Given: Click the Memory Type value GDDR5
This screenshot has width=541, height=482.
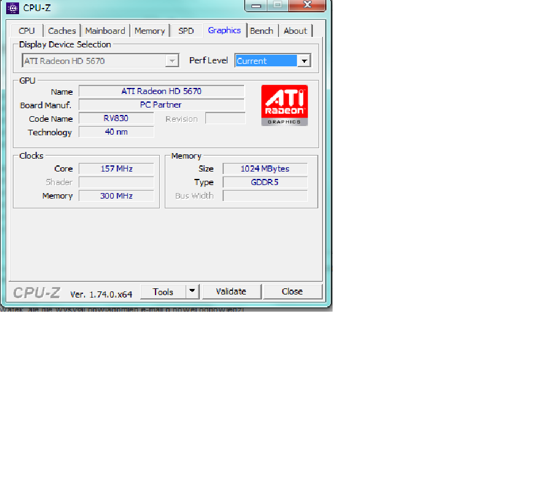Looking at the screenshot, I should (265, 182).
